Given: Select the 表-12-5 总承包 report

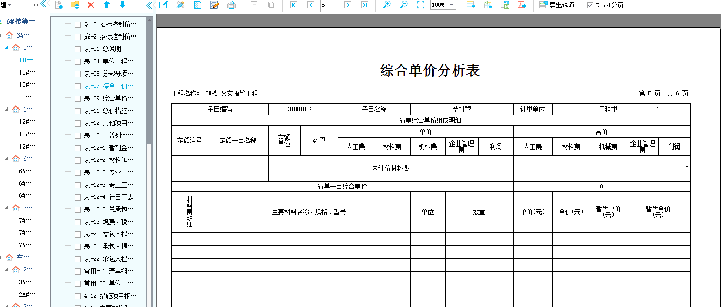Looking at the screenshot, I should [x=109, y=209].
